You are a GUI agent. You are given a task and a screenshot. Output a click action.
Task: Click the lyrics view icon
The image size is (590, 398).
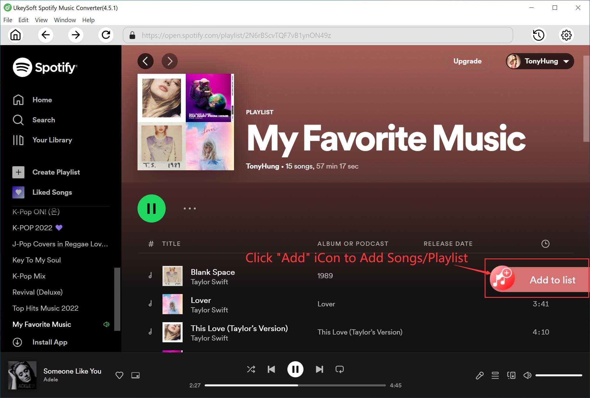[479, 375]
